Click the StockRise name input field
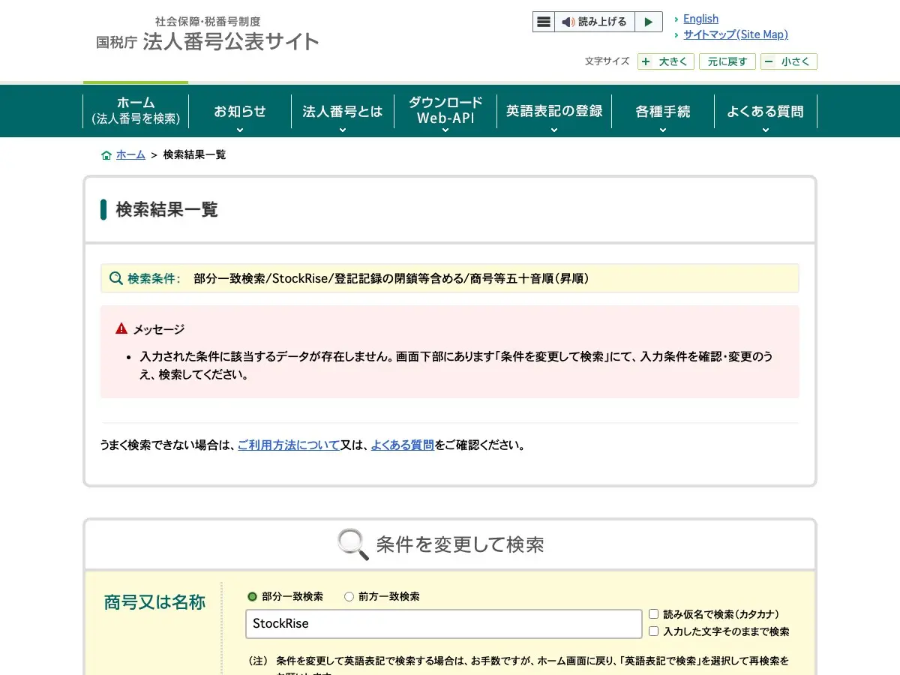The height and width of the screenshot is (675, 900). point(444,624)
